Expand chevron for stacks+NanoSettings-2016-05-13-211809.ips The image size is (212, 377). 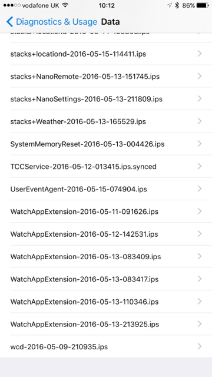point(199,98)
